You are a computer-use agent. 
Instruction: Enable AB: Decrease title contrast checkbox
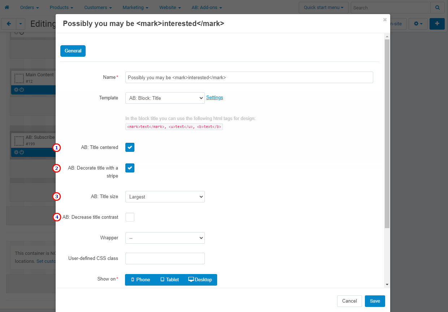pos(130,217)
